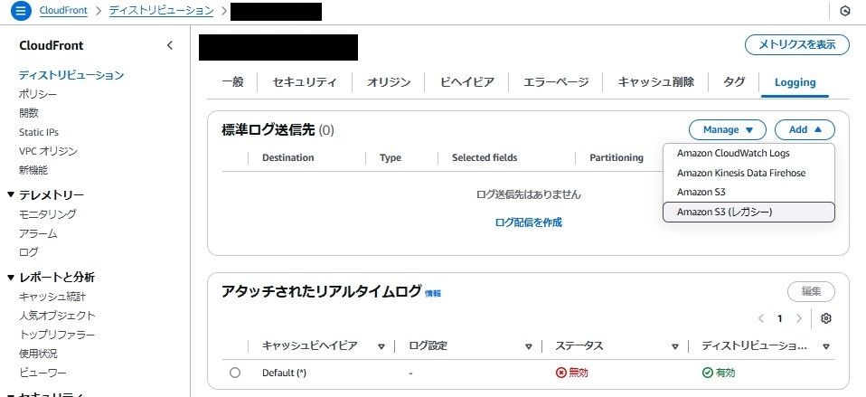This screenshot has height=397, width=866.
Task: Switch to the オリジン tab
Action: [389, 82]
